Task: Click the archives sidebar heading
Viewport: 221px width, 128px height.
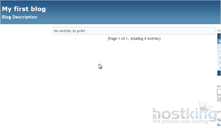Action: 219,112
